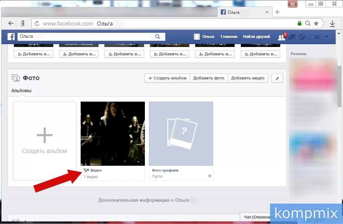Bookmark this page with the star icon
Screen dimensions: 343x224
[316, 23]
